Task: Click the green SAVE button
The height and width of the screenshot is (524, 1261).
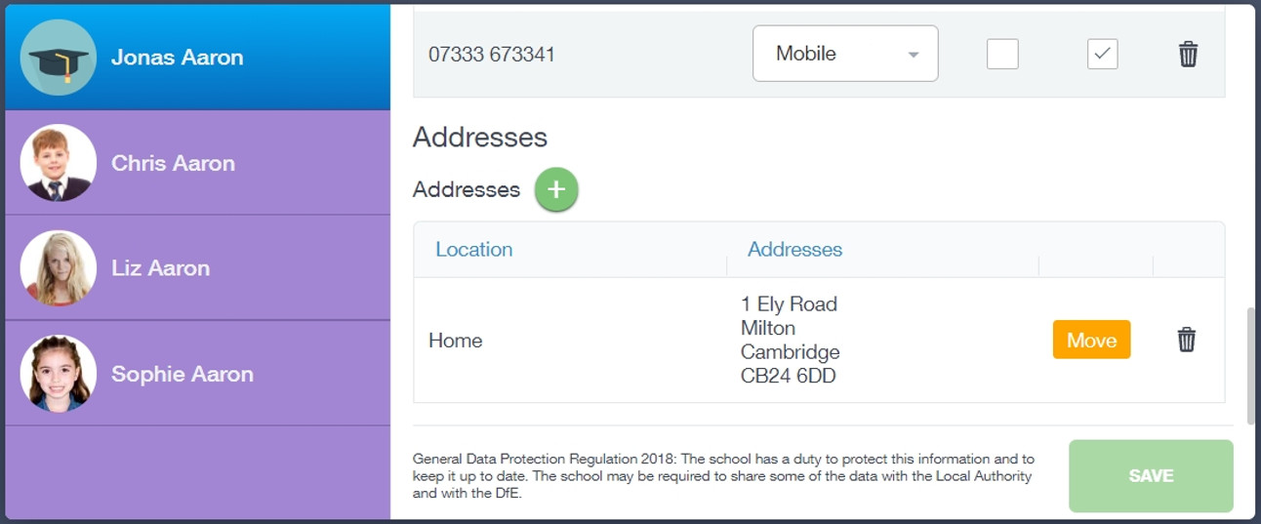Action: (x=1151, y=476)
